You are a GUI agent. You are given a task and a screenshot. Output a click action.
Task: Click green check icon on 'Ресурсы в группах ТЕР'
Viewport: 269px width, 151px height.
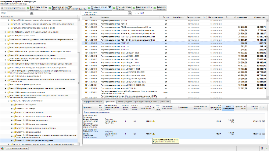coord(50,8)
